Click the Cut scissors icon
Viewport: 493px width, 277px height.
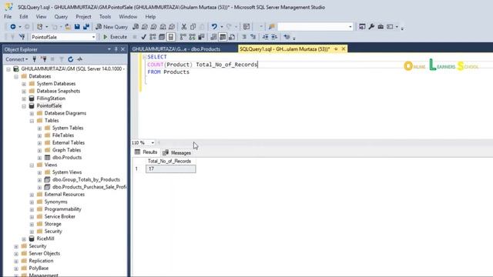click(184, 27)
